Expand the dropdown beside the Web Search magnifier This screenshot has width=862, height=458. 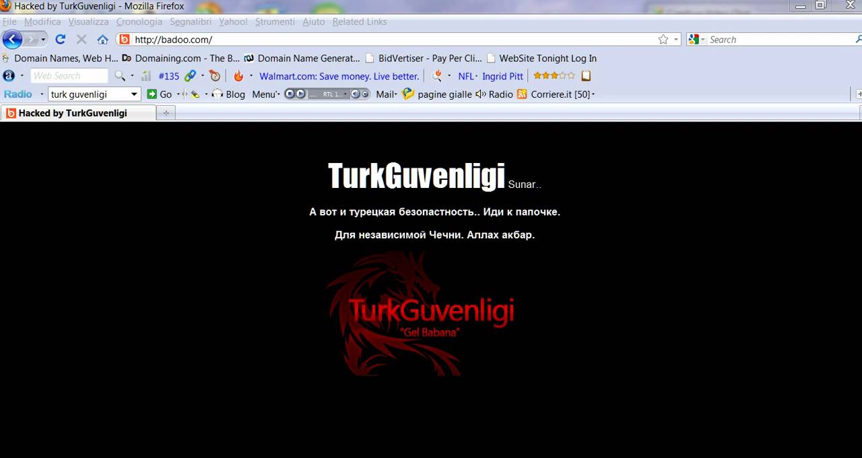pyautogui.click(x=132, y=76)
